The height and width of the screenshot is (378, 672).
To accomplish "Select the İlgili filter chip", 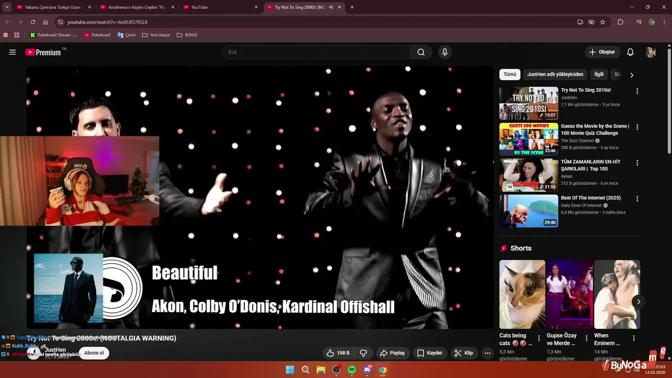I will click(x=599, y=75).
